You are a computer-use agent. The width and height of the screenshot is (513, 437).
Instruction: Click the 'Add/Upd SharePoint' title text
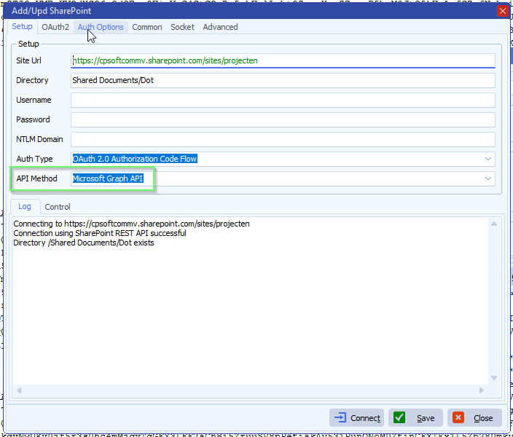point(51,11)
